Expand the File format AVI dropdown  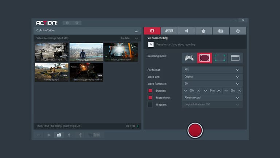[212, 70]
